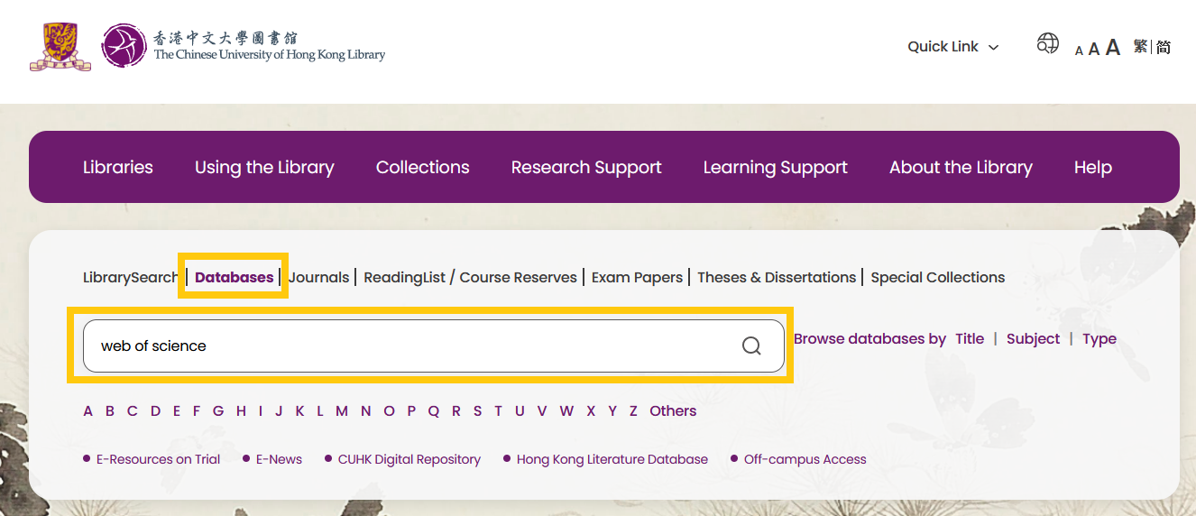Click letter W in the alphabet list
This screenshot has height=516, width=1196.
[566, 410]
